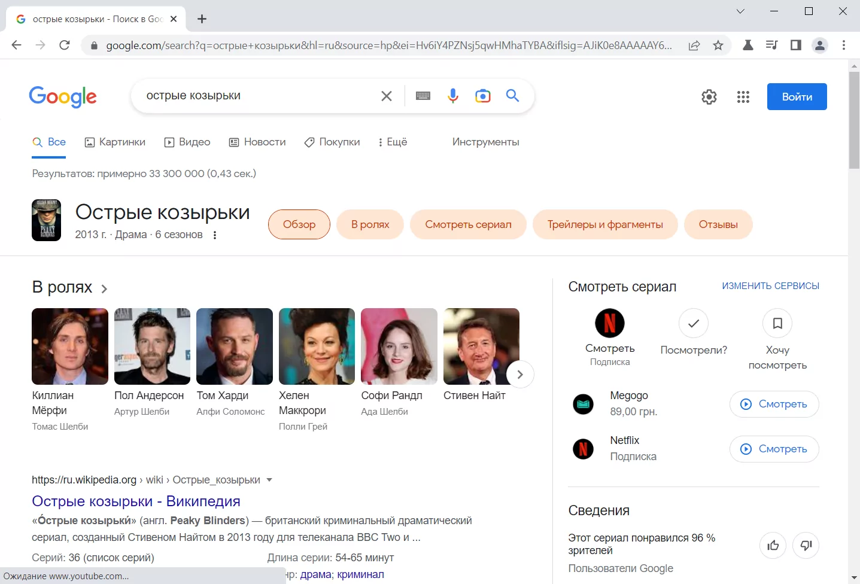This screenshot has height=584, width=860.
Task: Click the site security lock icon
Action: pos(94,45)
